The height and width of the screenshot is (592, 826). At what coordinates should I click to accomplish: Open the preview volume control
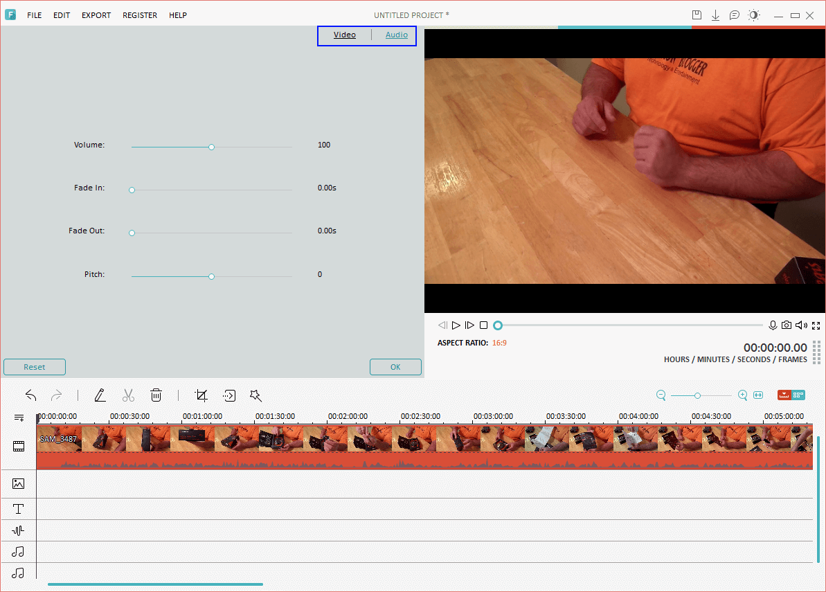(801, 325)
